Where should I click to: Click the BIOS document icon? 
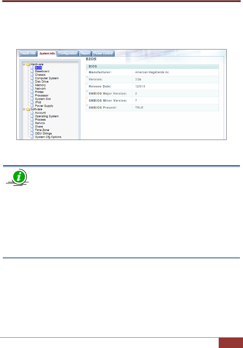tap(32, 68)
